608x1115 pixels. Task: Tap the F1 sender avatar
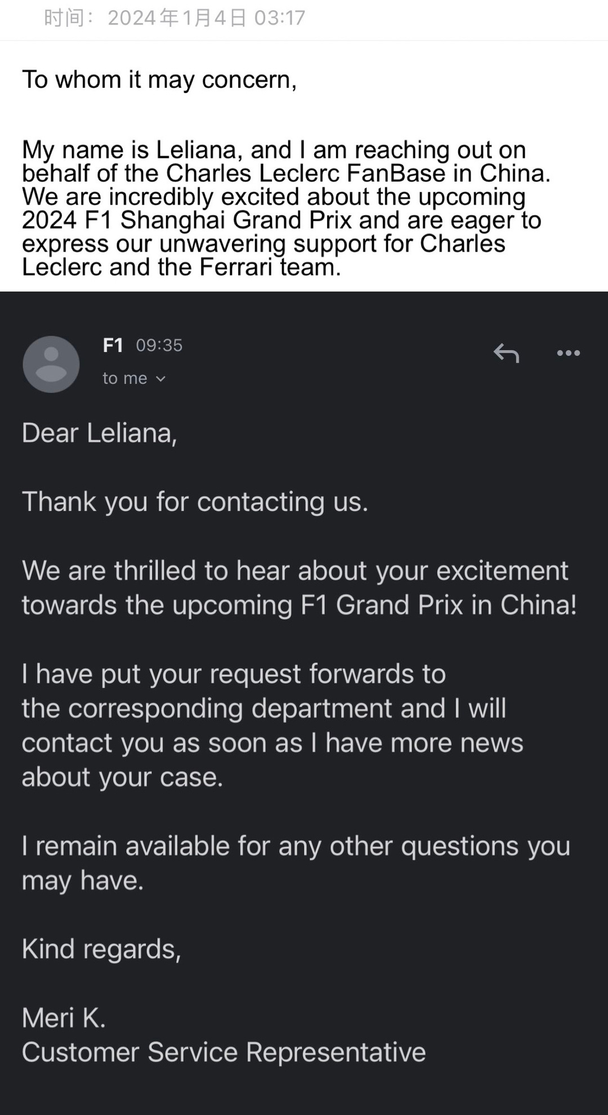click(51, 364)
